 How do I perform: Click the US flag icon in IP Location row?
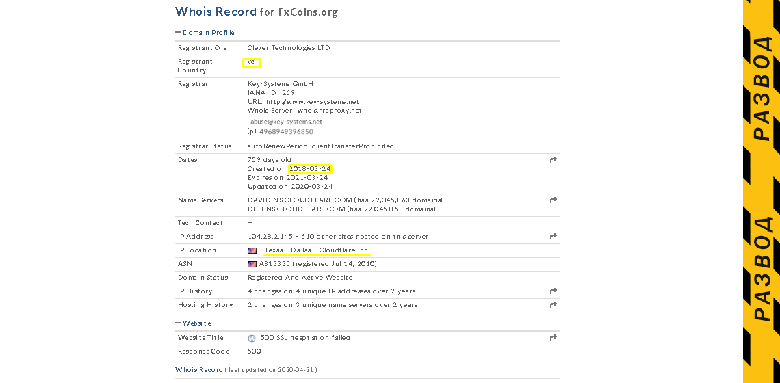(252, 250)
